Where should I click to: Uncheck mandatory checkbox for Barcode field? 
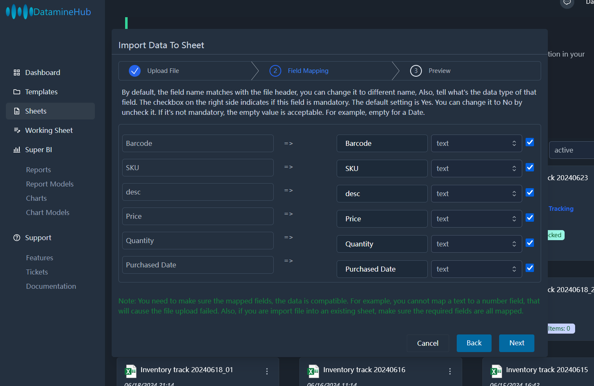click(530, 142)
